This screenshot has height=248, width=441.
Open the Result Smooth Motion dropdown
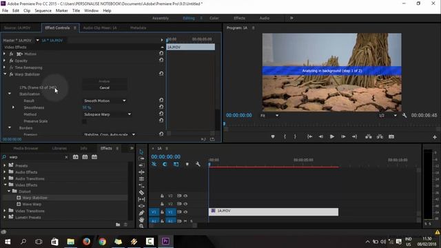point(105,101)
